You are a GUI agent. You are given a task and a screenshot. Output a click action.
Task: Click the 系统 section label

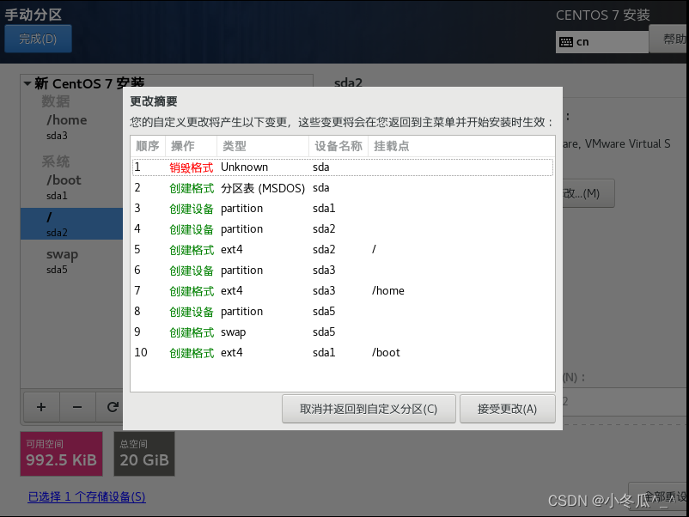(56, 161)
